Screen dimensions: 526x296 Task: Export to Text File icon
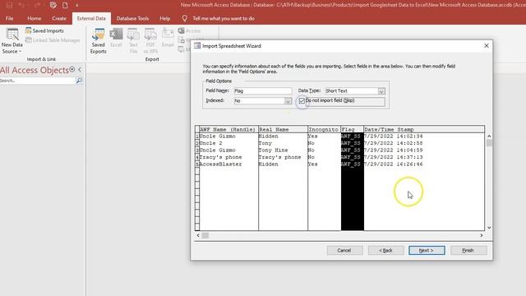coord(133,41)
